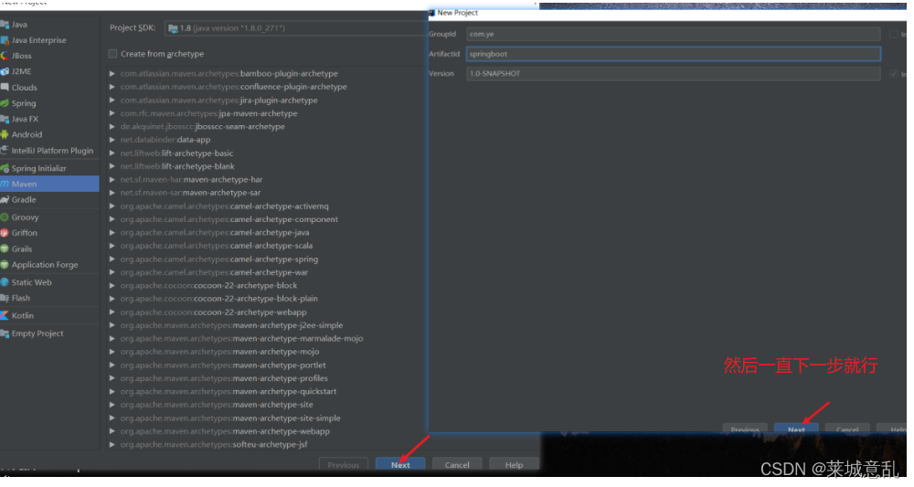Pick the Griffon icon
This screenshot has width=914, height=487.
(5, 233)
